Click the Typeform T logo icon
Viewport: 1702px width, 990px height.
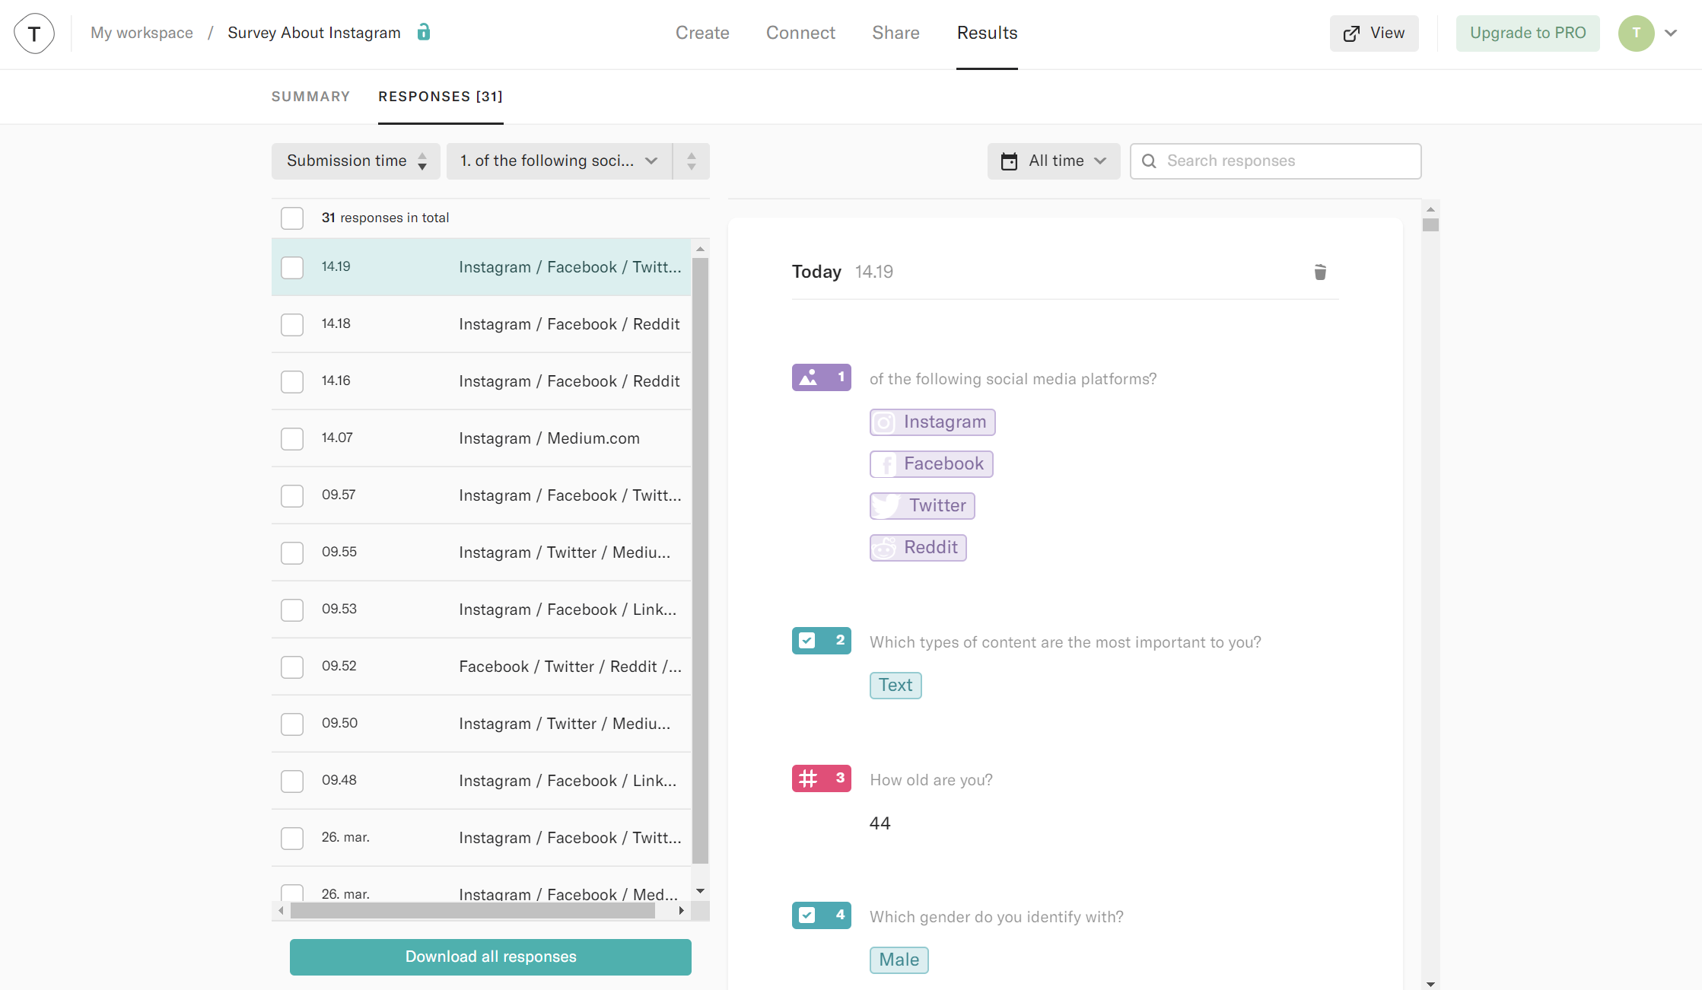pos(34,33)
